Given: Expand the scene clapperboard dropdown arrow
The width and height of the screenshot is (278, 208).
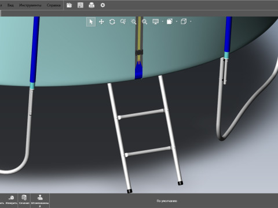Looking at the screenshot, I should pyautogui.click(x=177, y=21).
